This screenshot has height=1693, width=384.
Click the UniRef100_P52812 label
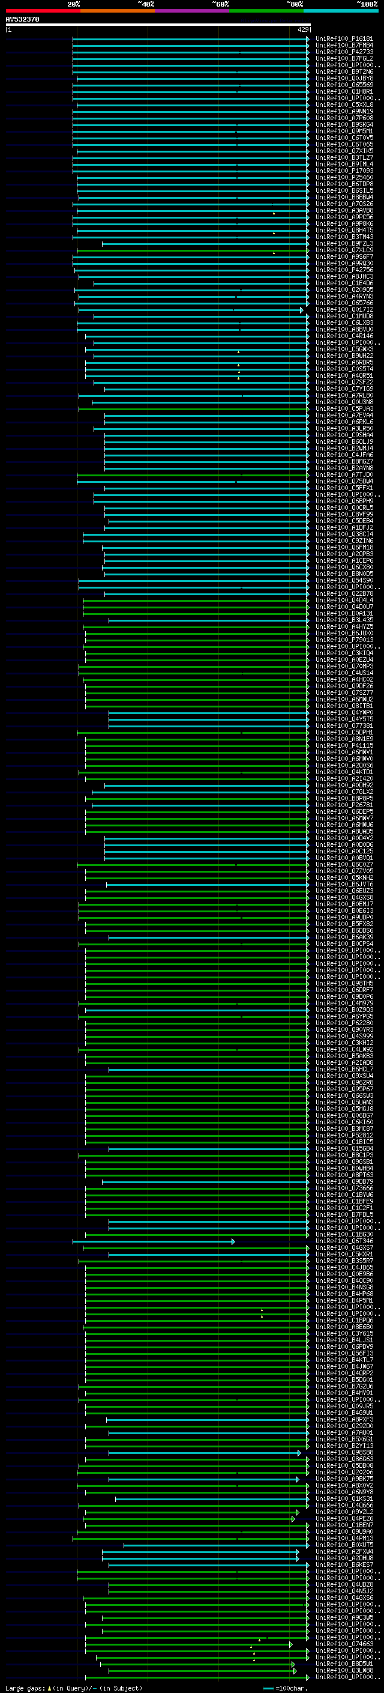pyautogui.click(x=344, y=1135)
